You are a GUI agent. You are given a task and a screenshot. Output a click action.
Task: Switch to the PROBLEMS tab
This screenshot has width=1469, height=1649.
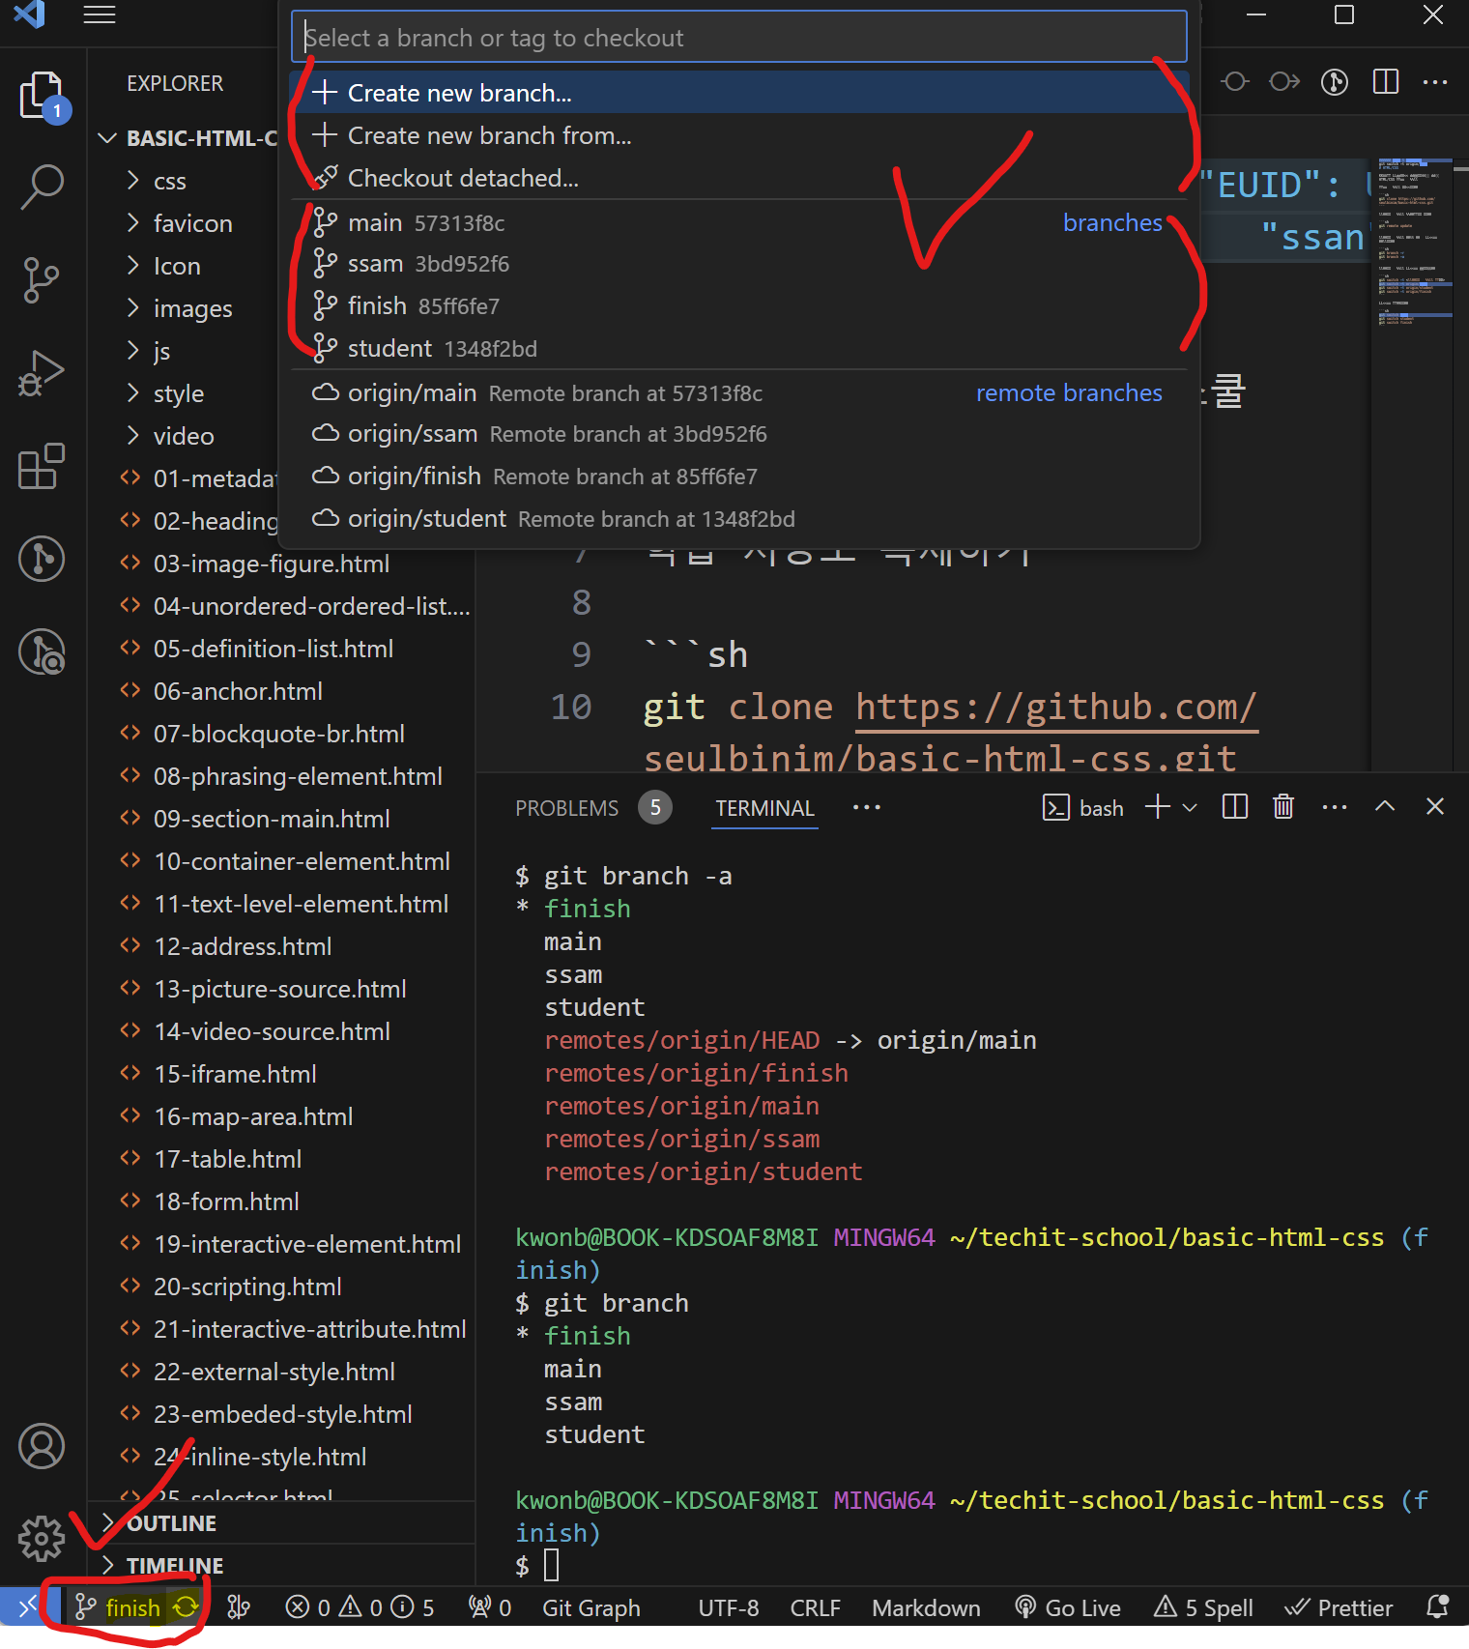(567, 808)
